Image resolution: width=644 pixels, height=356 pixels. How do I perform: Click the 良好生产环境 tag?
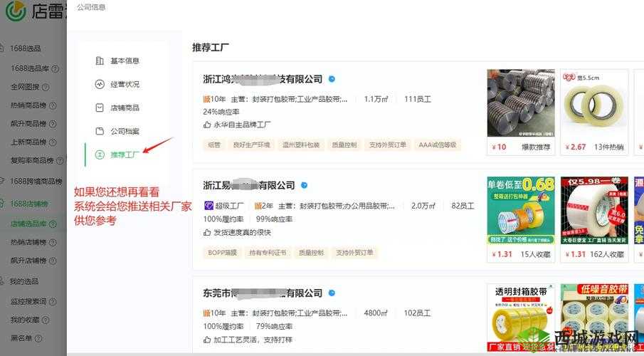tap(252, 145)
